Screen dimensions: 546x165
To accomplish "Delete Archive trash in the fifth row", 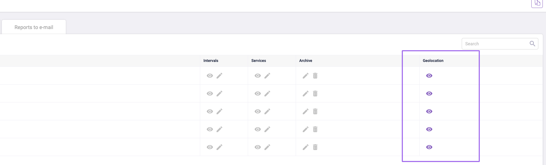I will tap(315, 147).
